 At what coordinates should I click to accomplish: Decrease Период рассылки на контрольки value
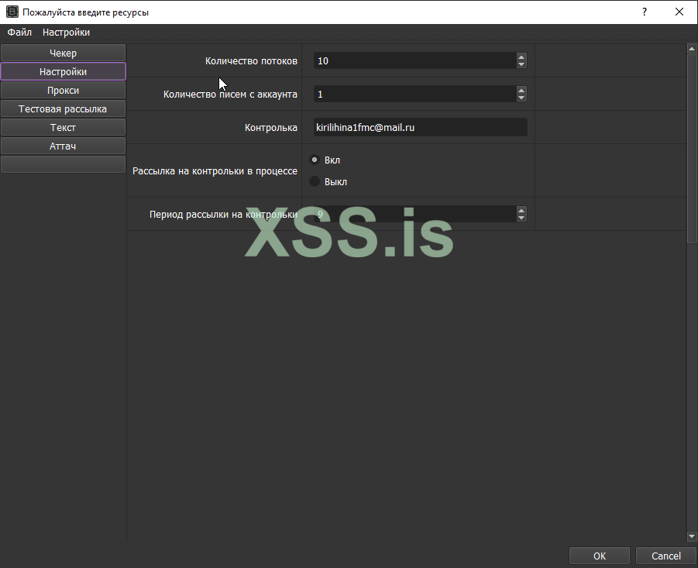(521, 218)
